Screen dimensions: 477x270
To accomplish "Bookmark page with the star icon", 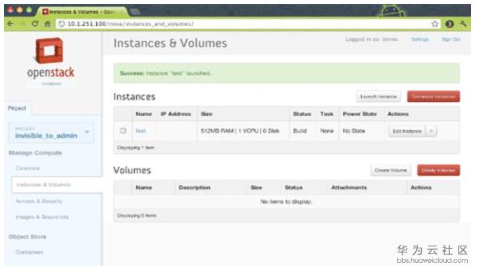I will click(435, 24).
